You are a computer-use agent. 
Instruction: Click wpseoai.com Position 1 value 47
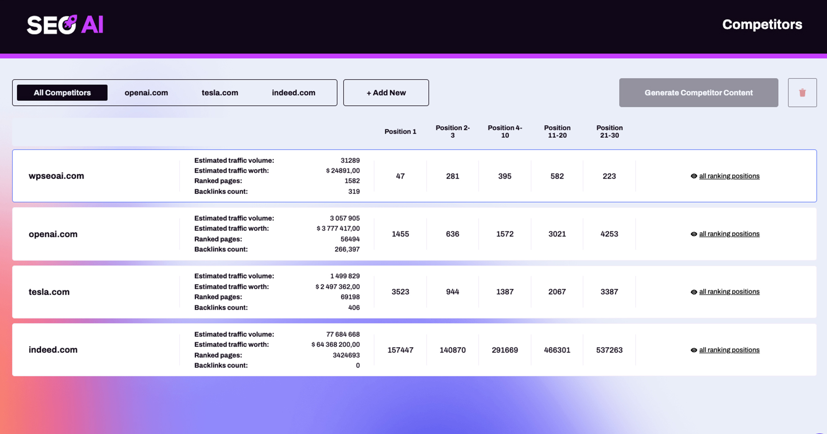(400, 176)
